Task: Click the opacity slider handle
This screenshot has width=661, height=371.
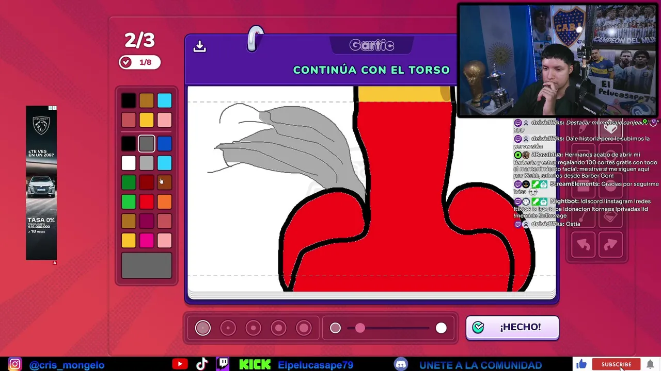Action: (360, 328)
